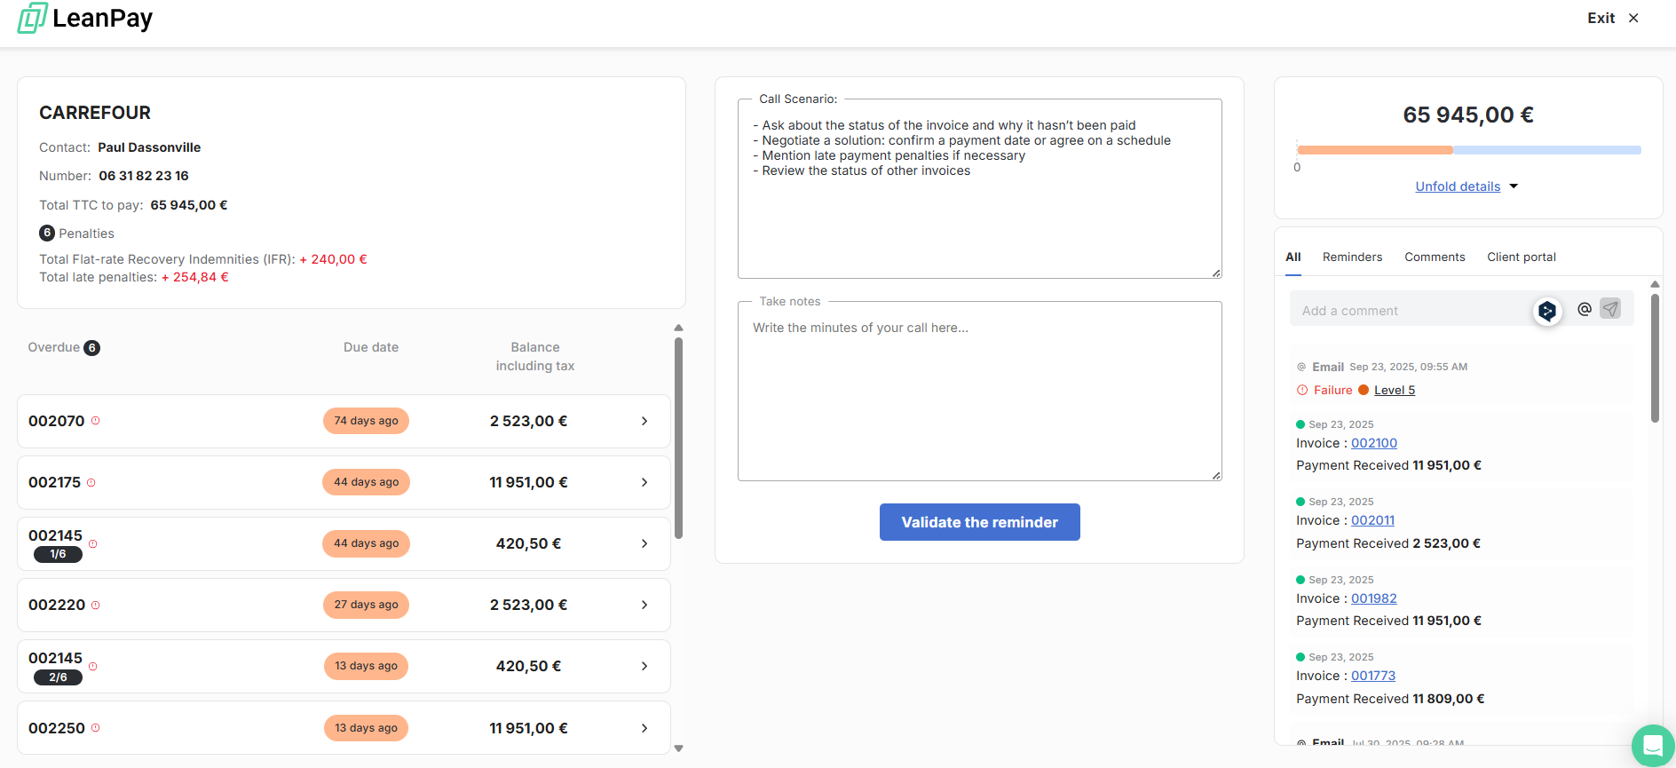Expand invoice 002250 row chevron
The image size is (1676, 768).
pos(644,728)
